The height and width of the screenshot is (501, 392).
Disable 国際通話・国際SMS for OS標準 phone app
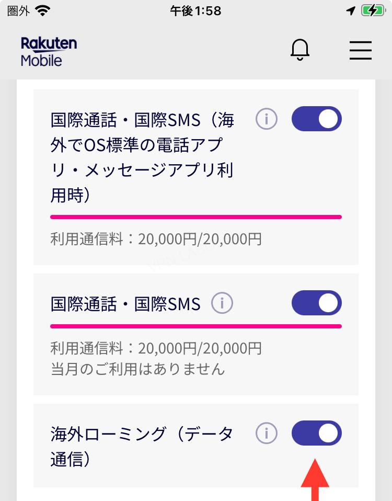point(316,119)
